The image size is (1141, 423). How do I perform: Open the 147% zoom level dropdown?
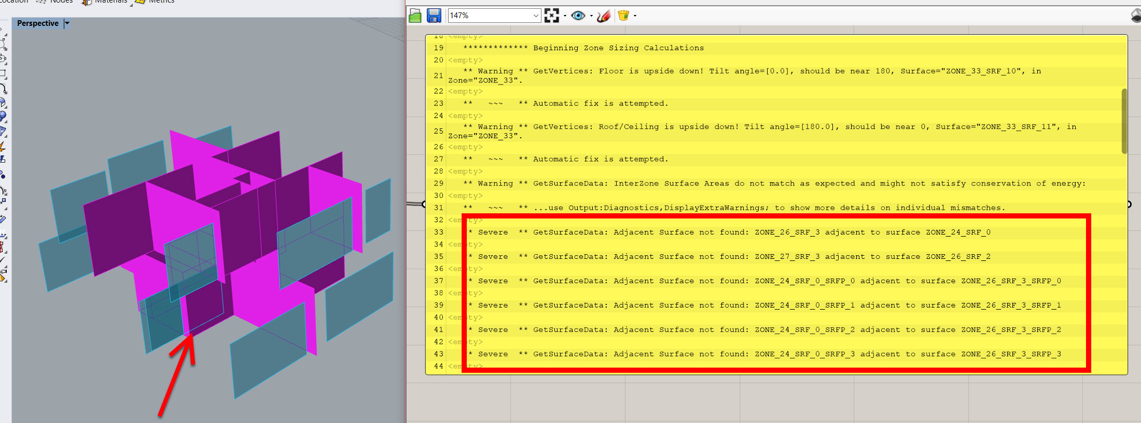coord(536,16)
